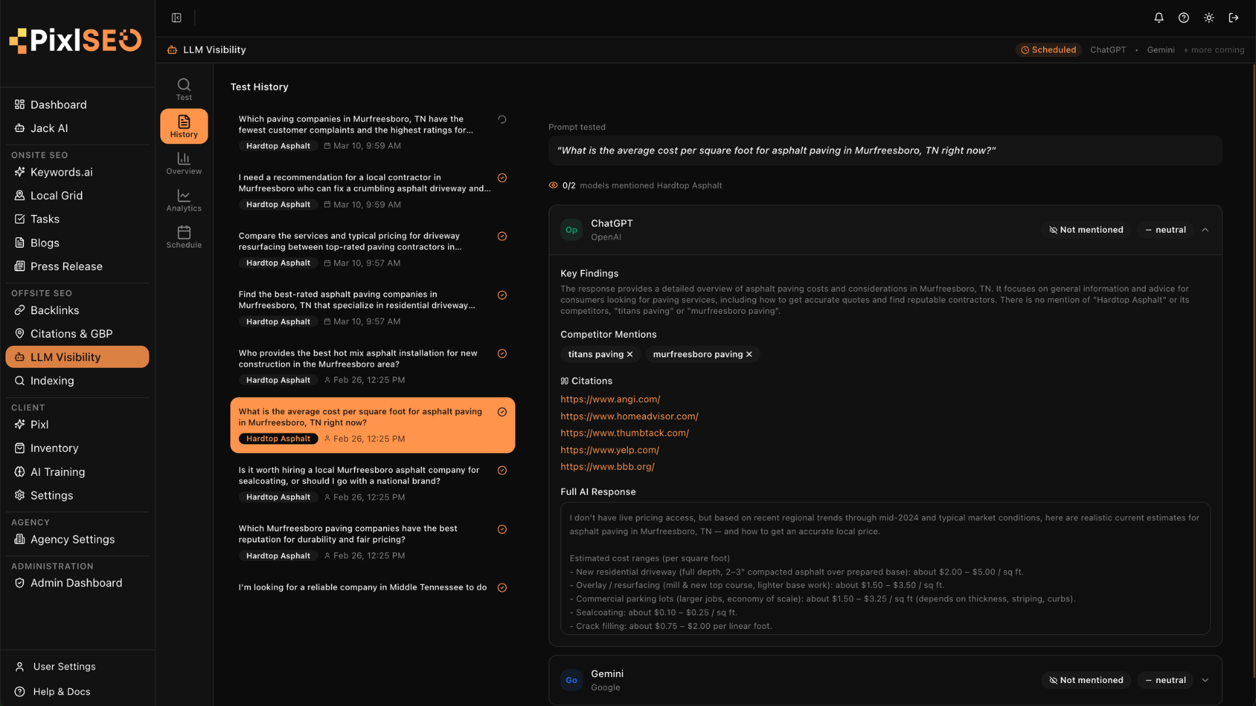This screenshot has height=706, width=1256.
Task: Click ChatGPT neutral sentiment badge
Action: pos(1165,229)
